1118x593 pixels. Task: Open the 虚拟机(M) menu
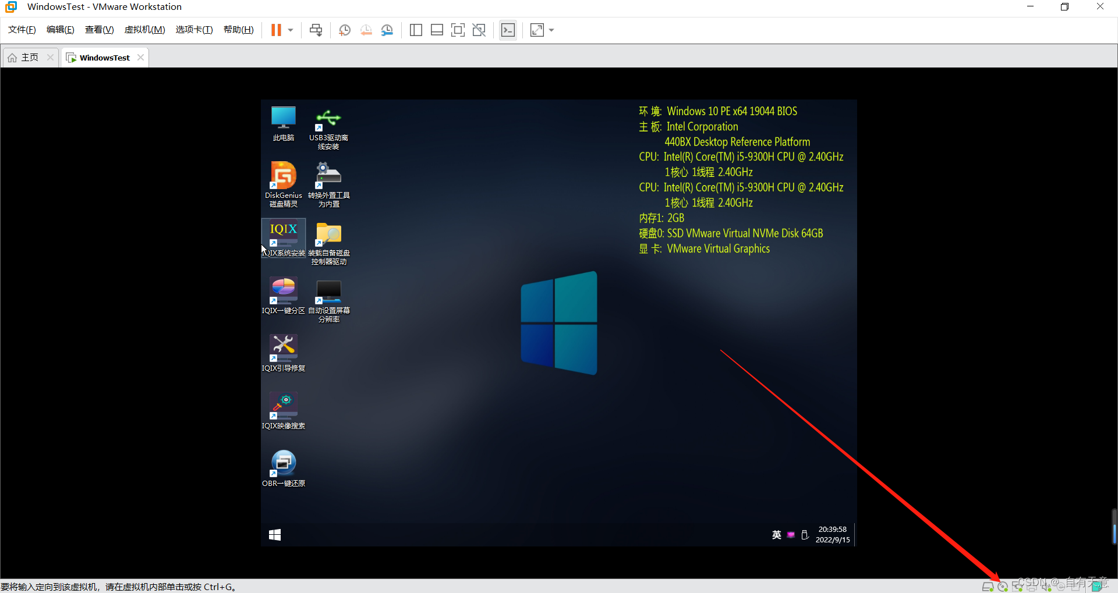coord(145,30)
